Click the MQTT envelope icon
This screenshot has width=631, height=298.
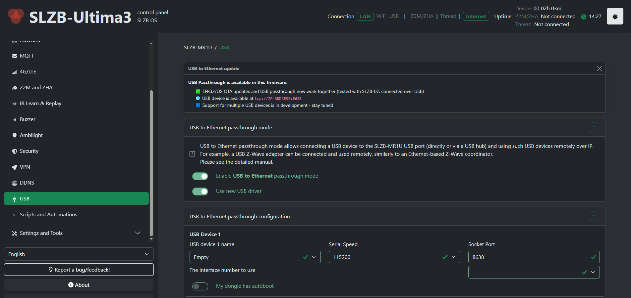point(15,56)
